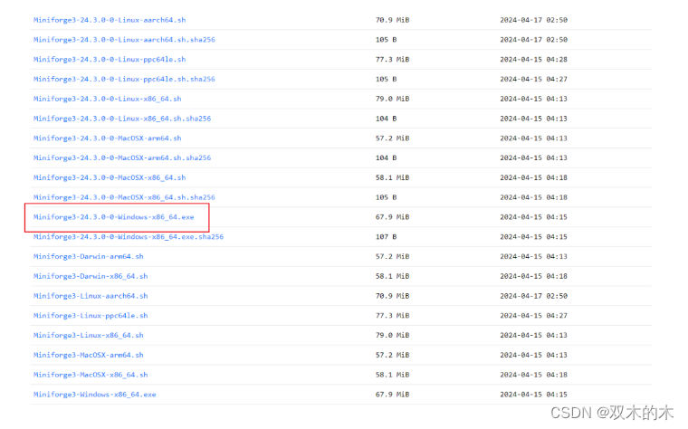The image size is (688, 429).
Task: Download Miniforge3-24.3.0-0-Linux-ppc64le.sh installer
Action: pyautogui.click(x=110, y=60)
